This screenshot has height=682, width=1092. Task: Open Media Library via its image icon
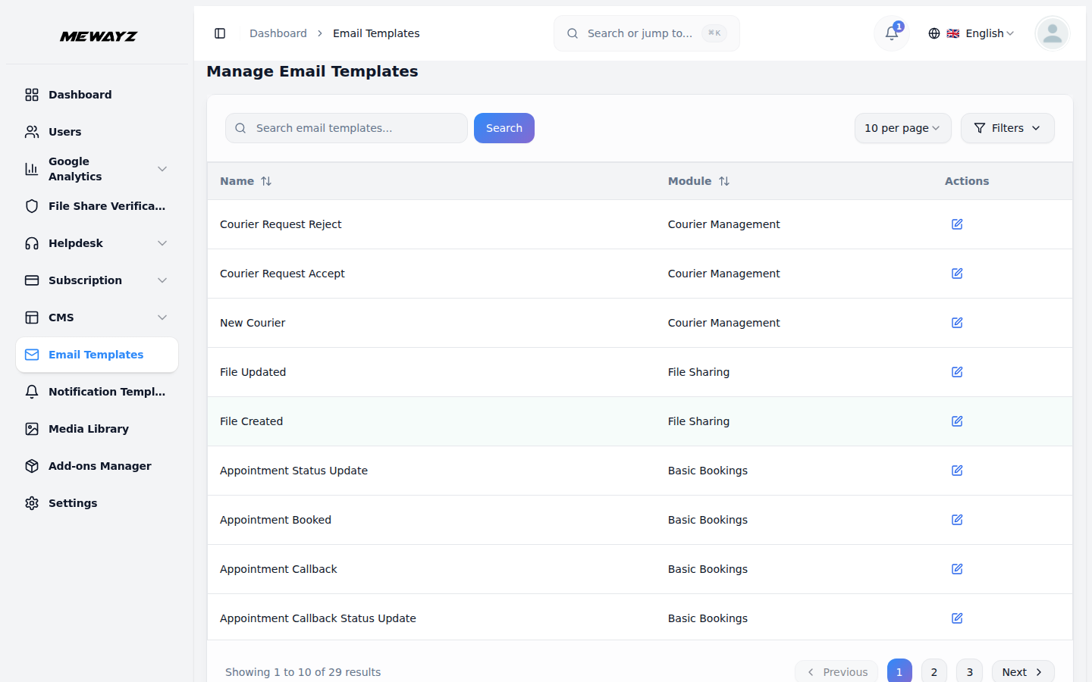pyautogui.click(x=31, y=428)
